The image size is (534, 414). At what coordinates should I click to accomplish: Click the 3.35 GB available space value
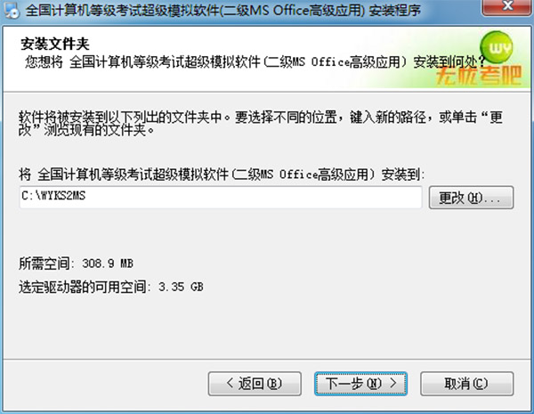[181, 287]
